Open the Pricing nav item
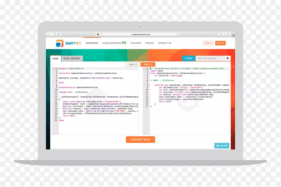The image size is (281, 187). click(x=150, y=43)
